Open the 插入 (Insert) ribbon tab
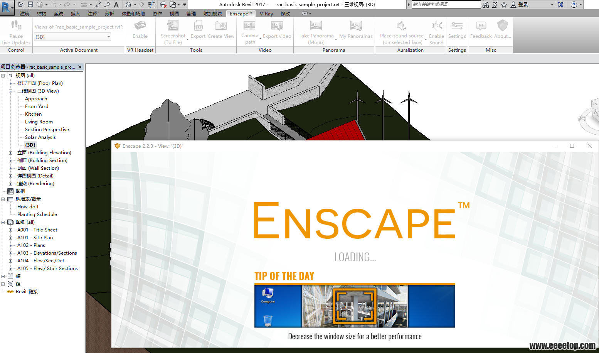Image resolution: width=599 pixels, height=353 pixels. pos(76,14)
